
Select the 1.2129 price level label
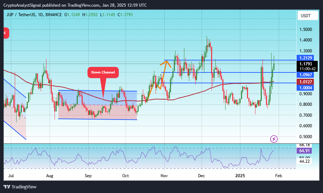pyautogui.click(x=305, y=58)
